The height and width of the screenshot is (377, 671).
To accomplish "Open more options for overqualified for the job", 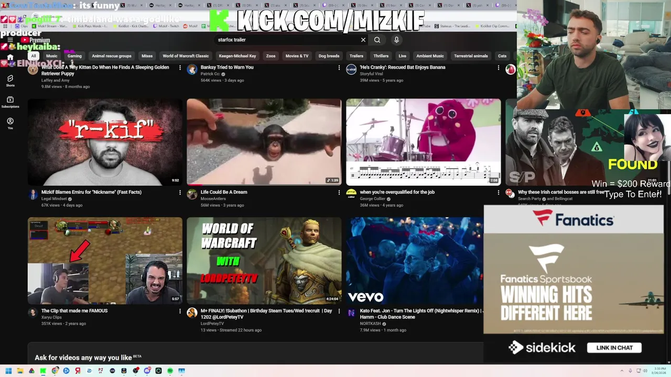I will 498,192.
